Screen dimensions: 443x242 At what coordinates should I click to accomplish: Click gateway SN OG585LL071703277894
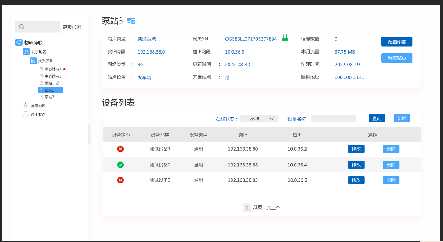[x=251, y=39]
